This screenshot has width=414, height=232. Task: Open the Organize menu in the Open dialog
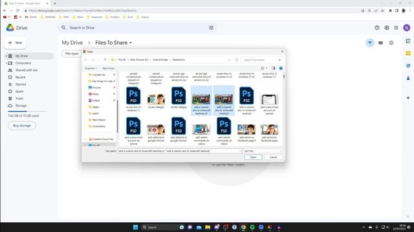91,68
